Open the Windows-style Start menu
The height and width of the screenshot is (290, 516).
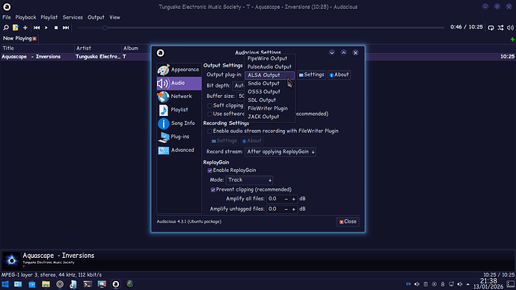(x=5, y=284)
